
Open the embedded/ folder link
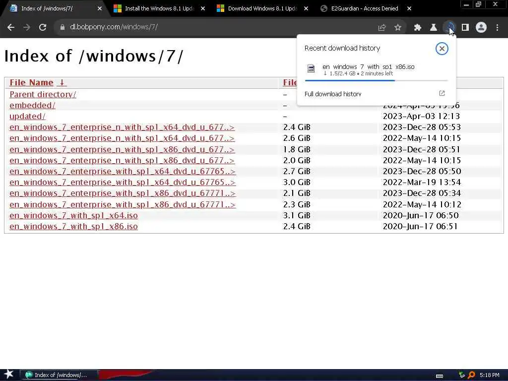click(x=32, y=105)
